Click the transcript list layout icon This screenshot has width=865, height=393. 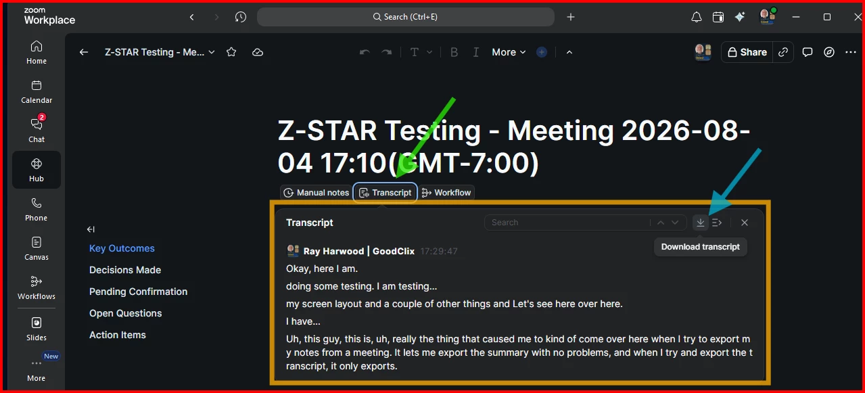[718, 223]
